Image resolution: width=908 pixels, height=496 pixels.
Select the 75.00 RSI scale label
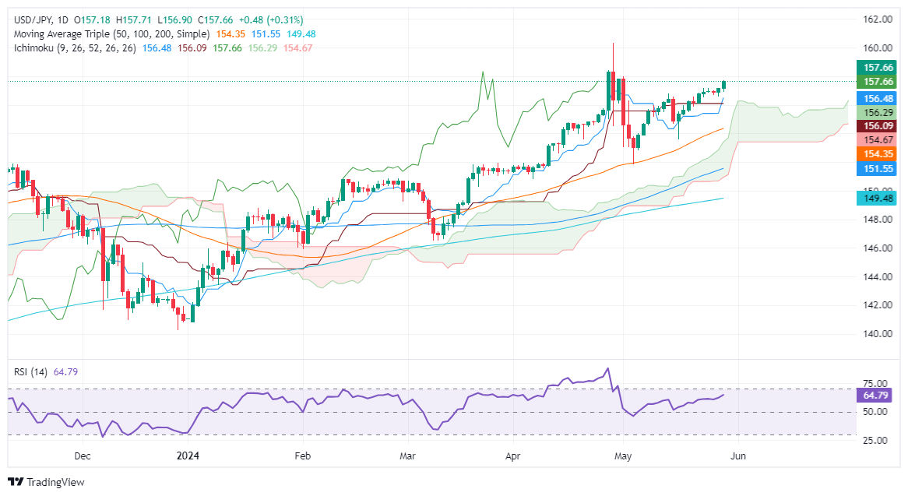pos(878,384)
